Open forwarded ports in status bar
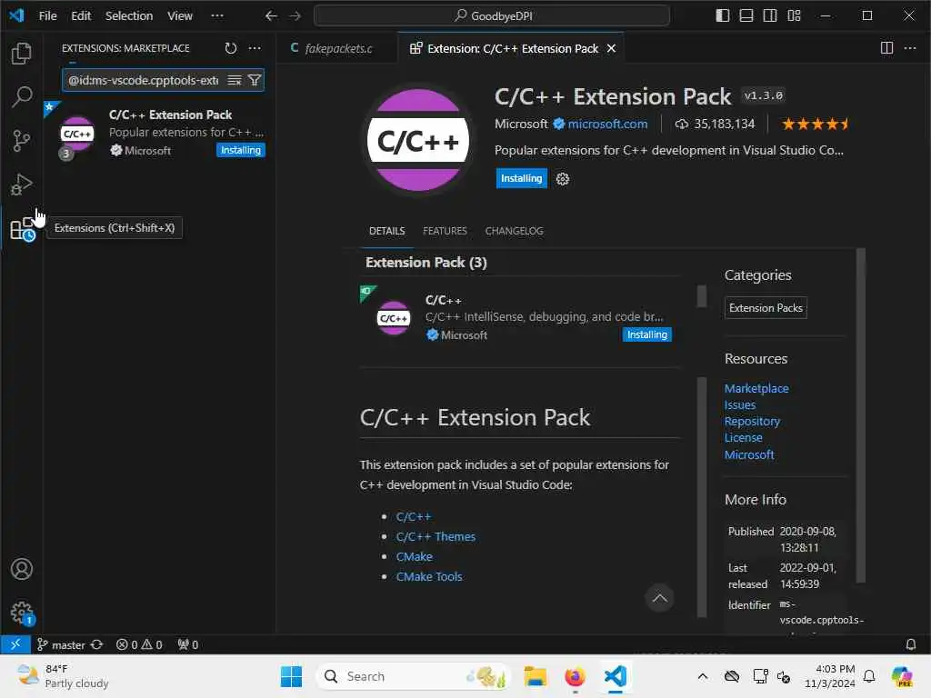This screenshot has height=698, width=931. coord(187,644)
